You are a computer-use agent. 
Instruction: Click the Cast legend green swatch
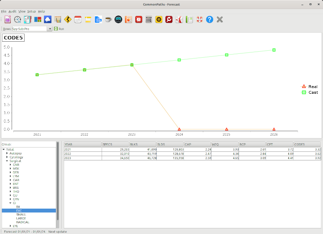click(x=304, y=92)
